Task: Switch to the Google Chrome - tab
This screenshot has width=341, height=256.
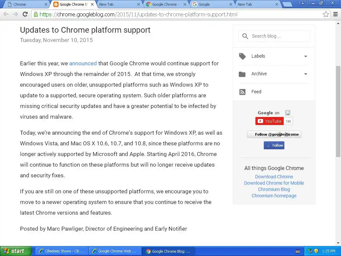Action: click(x=166, y=4)
